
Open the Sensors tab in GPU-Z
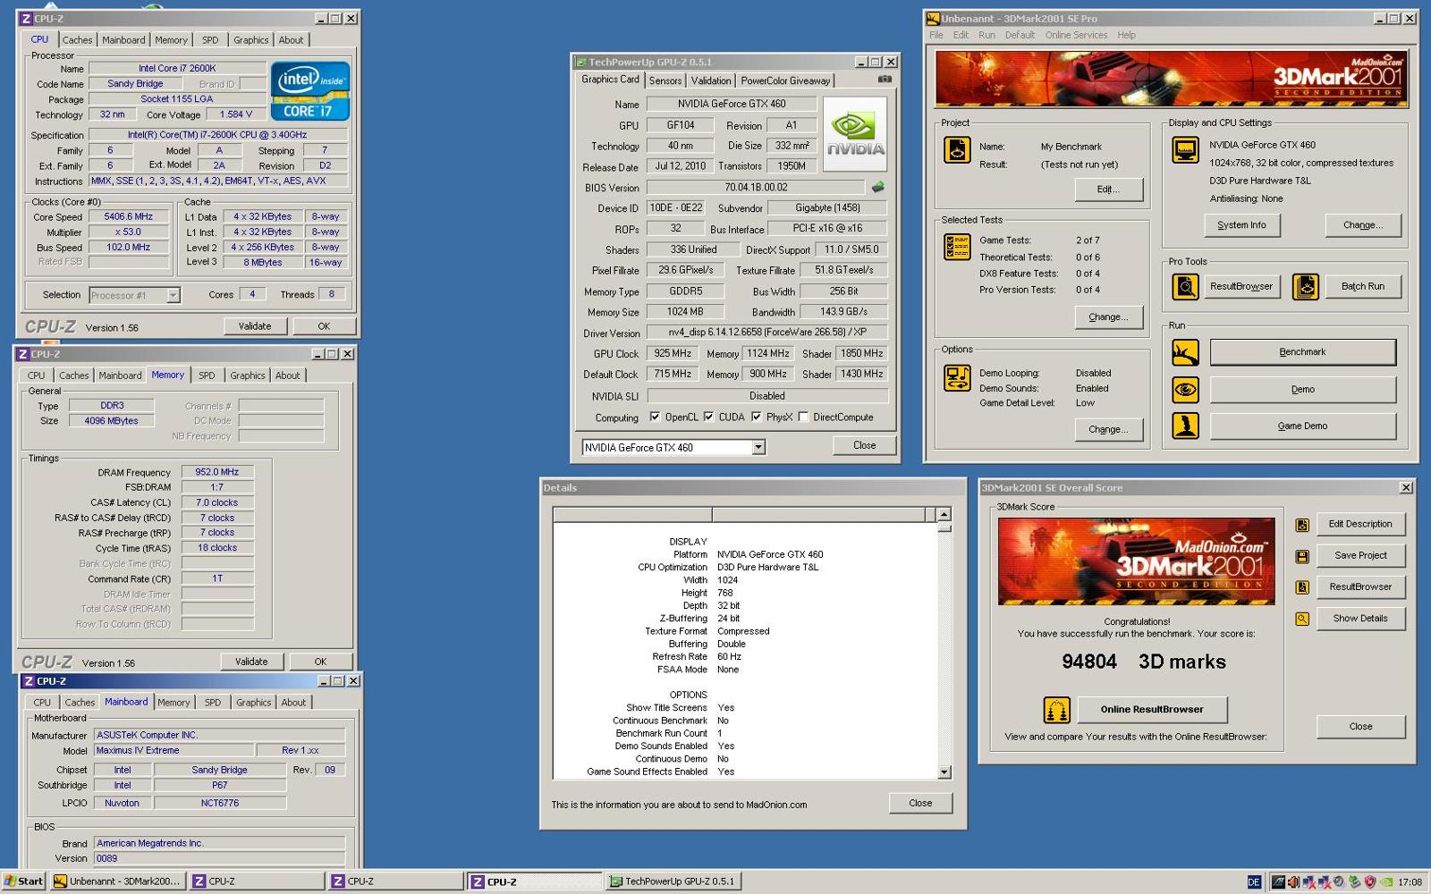(665, 80)
